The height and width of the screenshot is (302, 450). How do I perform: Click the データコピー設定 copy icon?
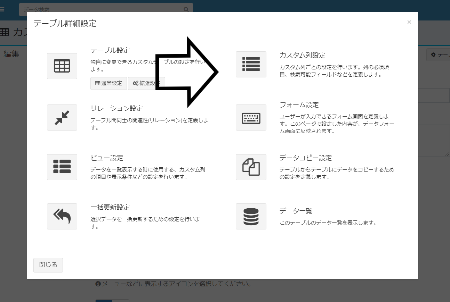point(251,167)
